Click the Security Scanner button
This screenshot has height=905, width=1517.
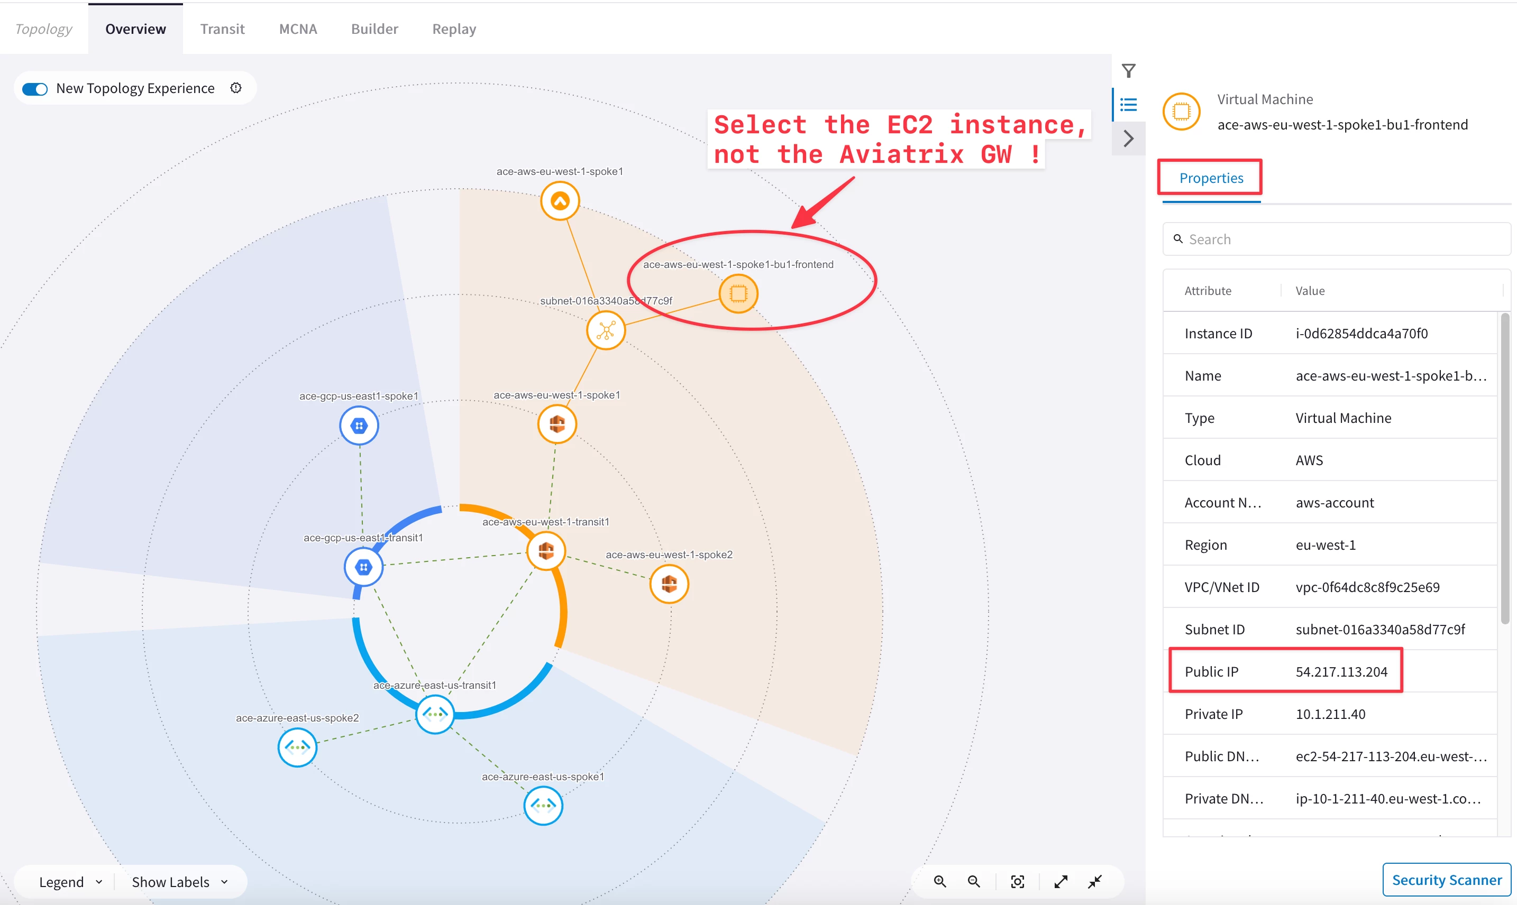click(x=1446, y=880)
